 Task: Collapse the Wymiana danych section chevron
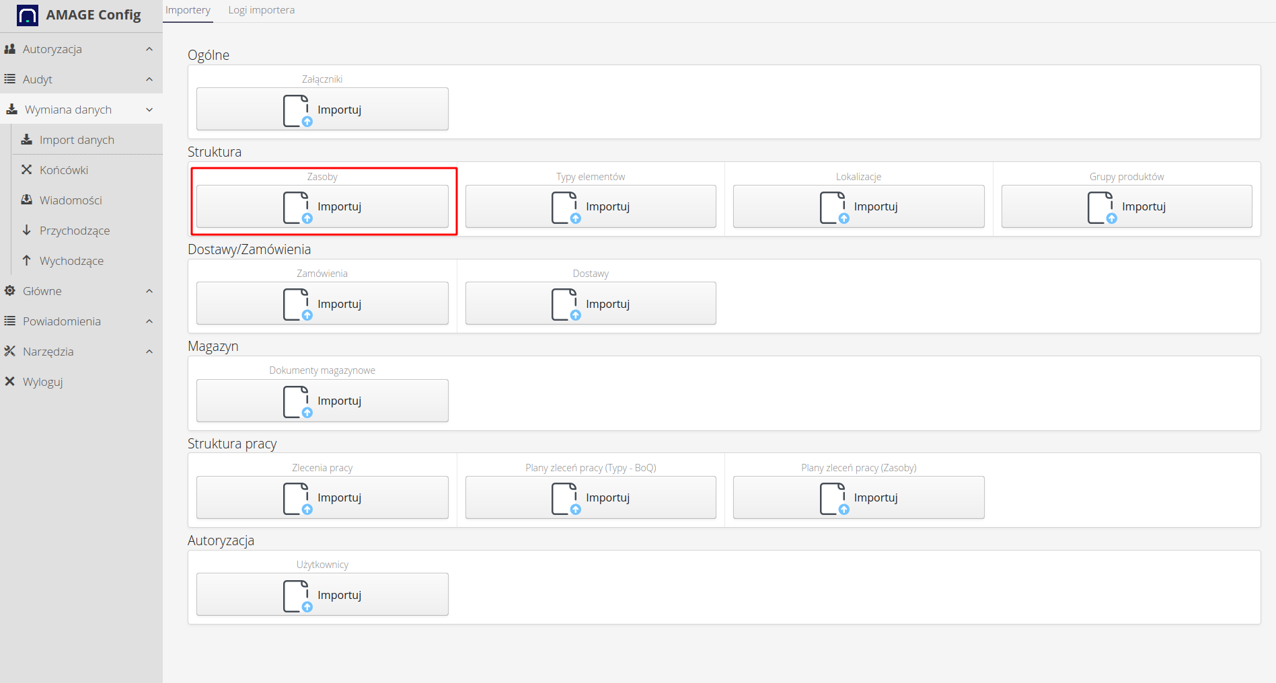tap(149, 110)
